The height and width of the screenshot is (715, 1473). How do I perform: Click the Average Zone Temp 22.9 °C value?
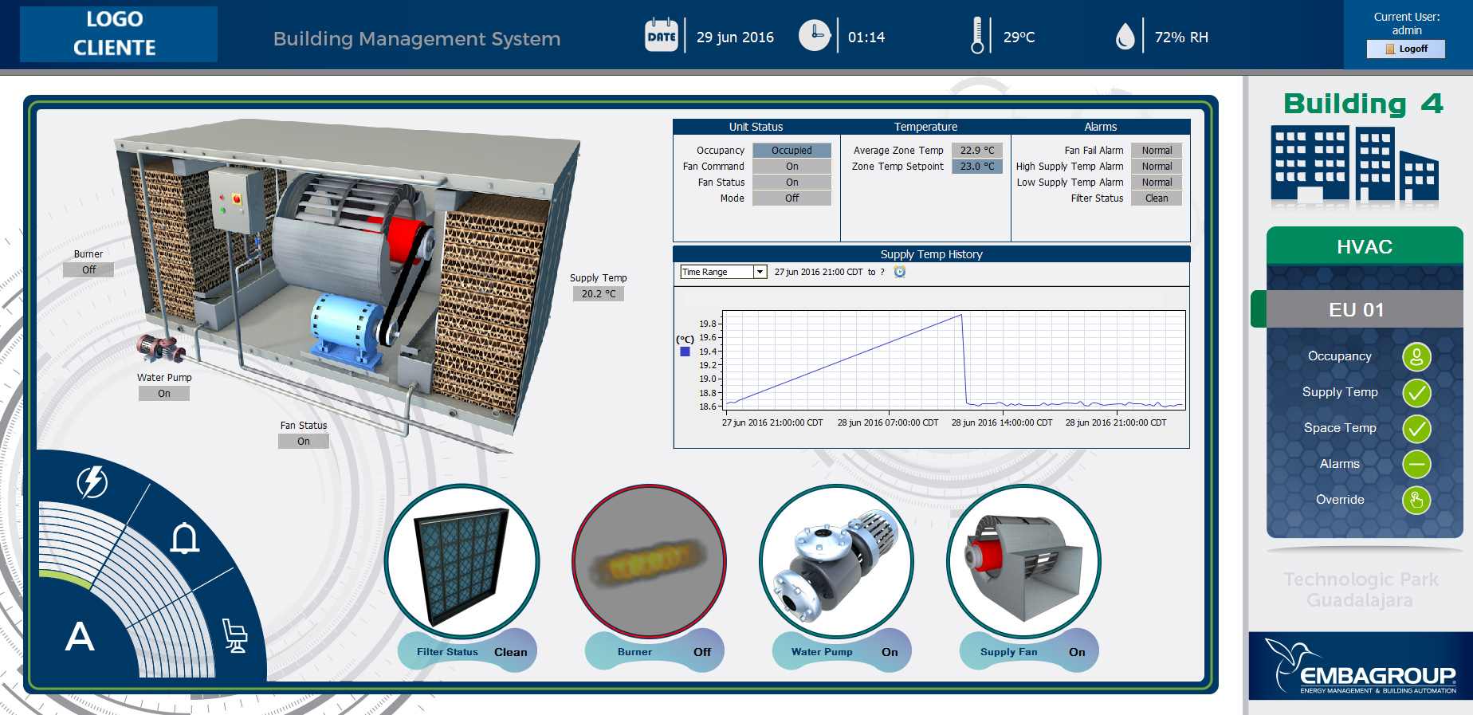[x=977, y=151]
